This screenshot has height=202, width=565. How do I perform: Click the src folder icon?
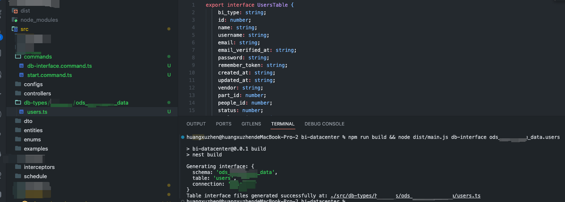[x=15, y=29]
